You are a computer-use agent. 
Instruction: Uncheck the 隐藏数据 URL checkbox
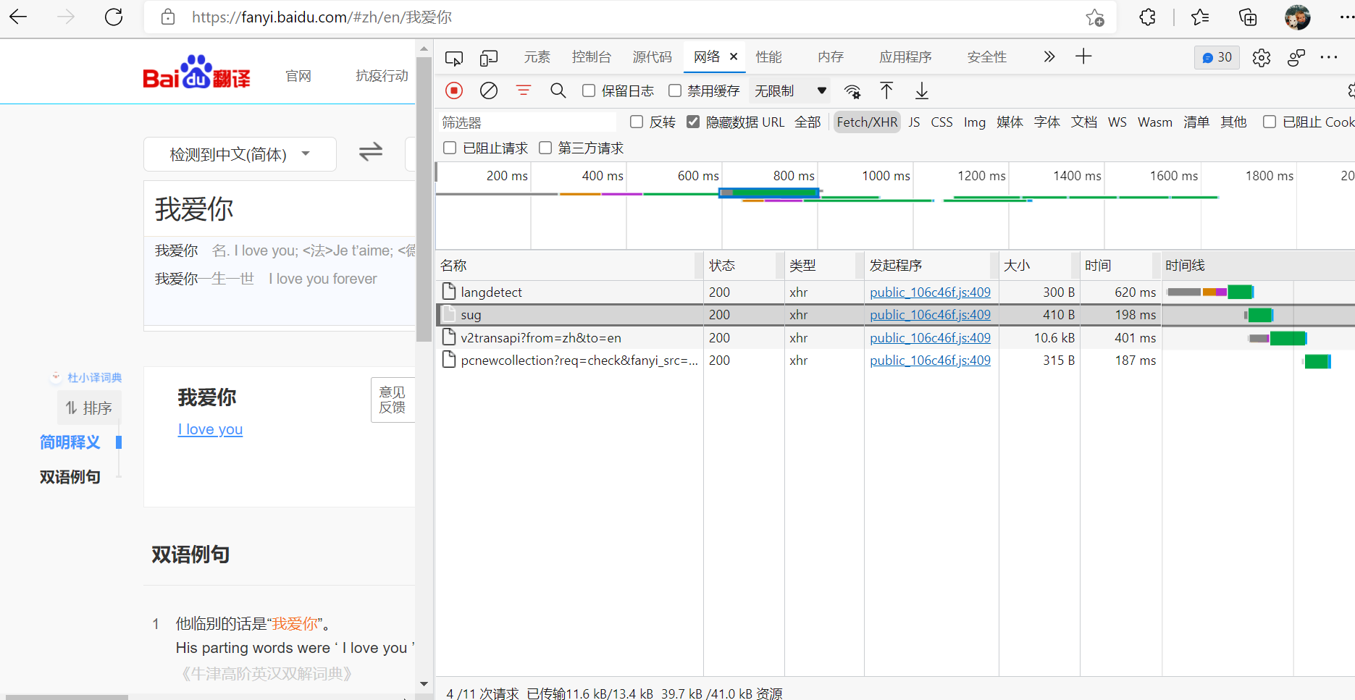click(x=693, y=122)
